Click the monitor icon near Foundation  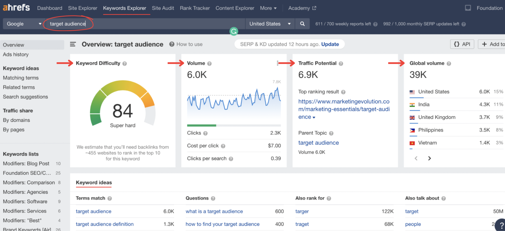pyautogui.click(x=468, y=8)
